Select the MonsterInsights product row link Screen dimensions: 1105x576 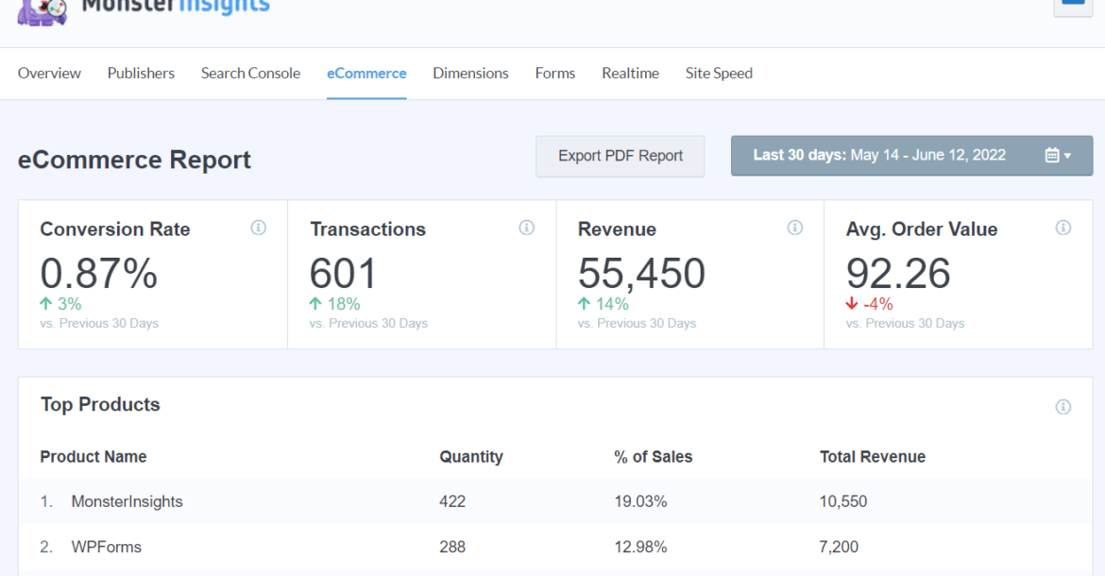click(127, 501)
